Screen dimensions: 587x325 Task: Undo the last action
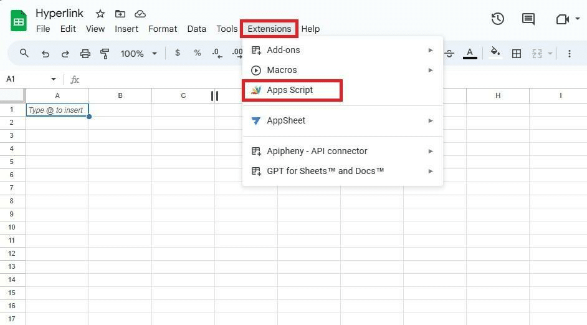coord(45,54)
